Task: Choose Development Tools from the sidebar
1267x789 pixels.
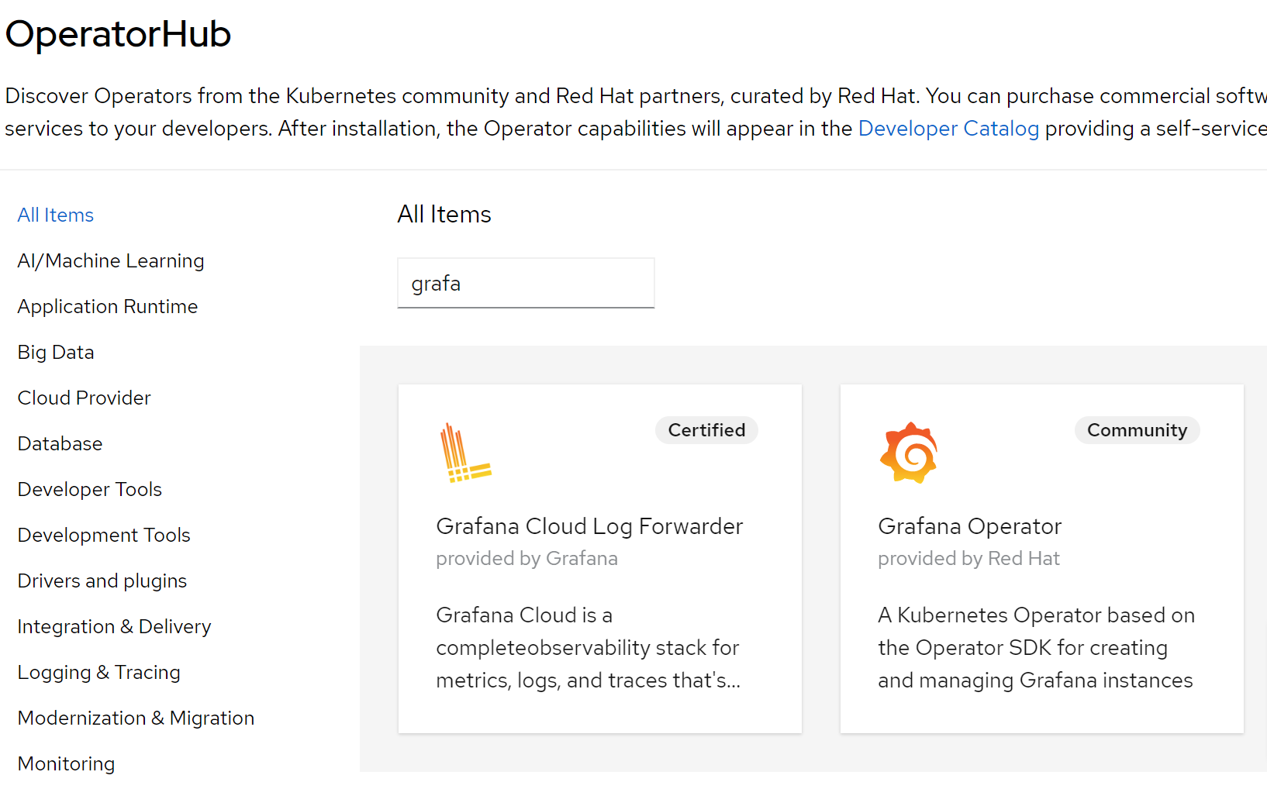Action: [104, 536]
